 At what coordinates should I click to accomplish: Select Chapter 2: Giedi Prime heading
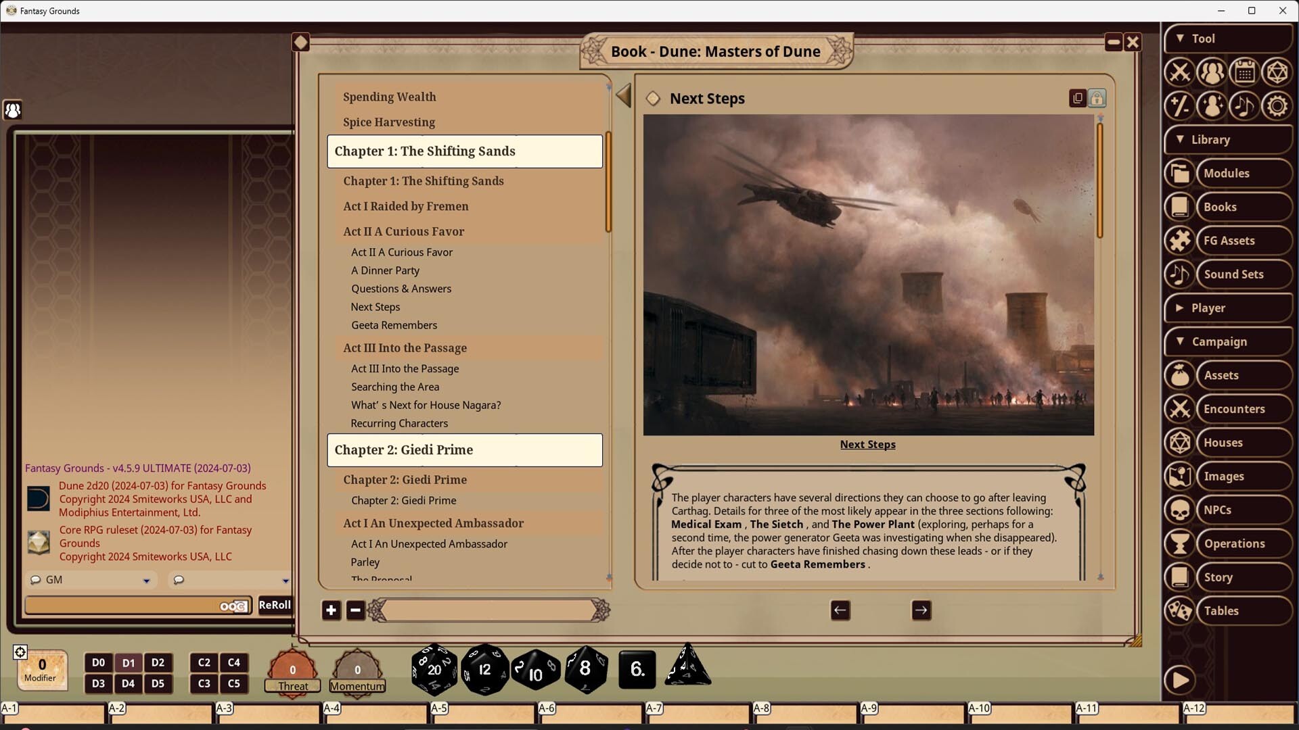coord(464,450)
